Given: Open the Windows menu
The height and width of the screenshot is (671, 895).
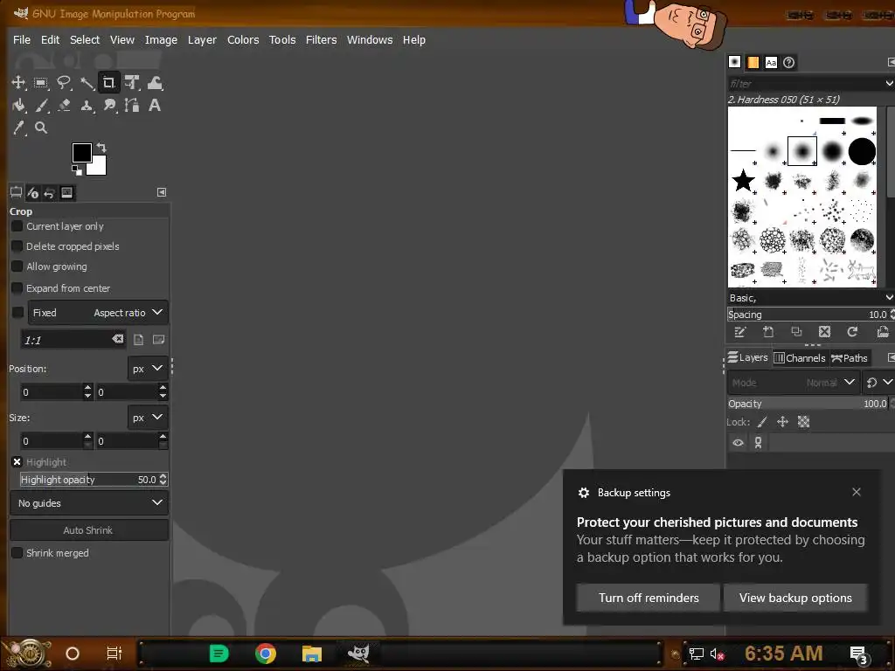Looking at the screenshot, I should click(x=370, y=40).
